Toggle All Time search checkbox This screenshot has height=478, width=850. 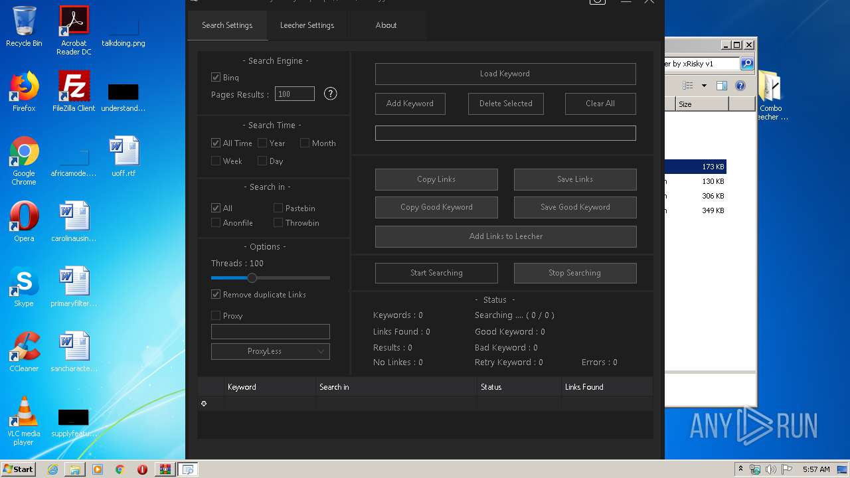point(216,143)
